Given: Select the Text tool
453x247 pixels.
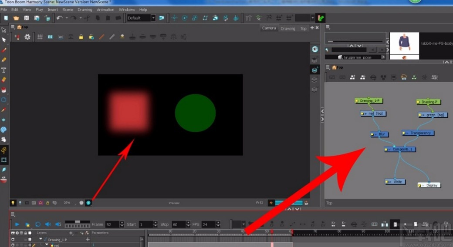Looking at the screenshot, I should point(4,70).
